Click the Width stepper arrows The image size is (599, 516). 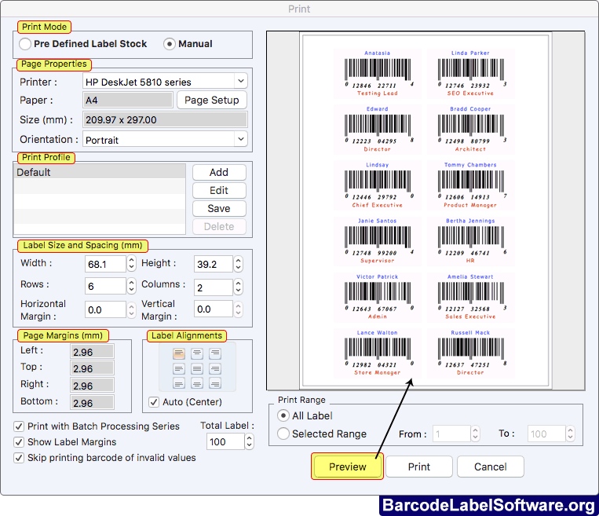(x=131, y=264)
